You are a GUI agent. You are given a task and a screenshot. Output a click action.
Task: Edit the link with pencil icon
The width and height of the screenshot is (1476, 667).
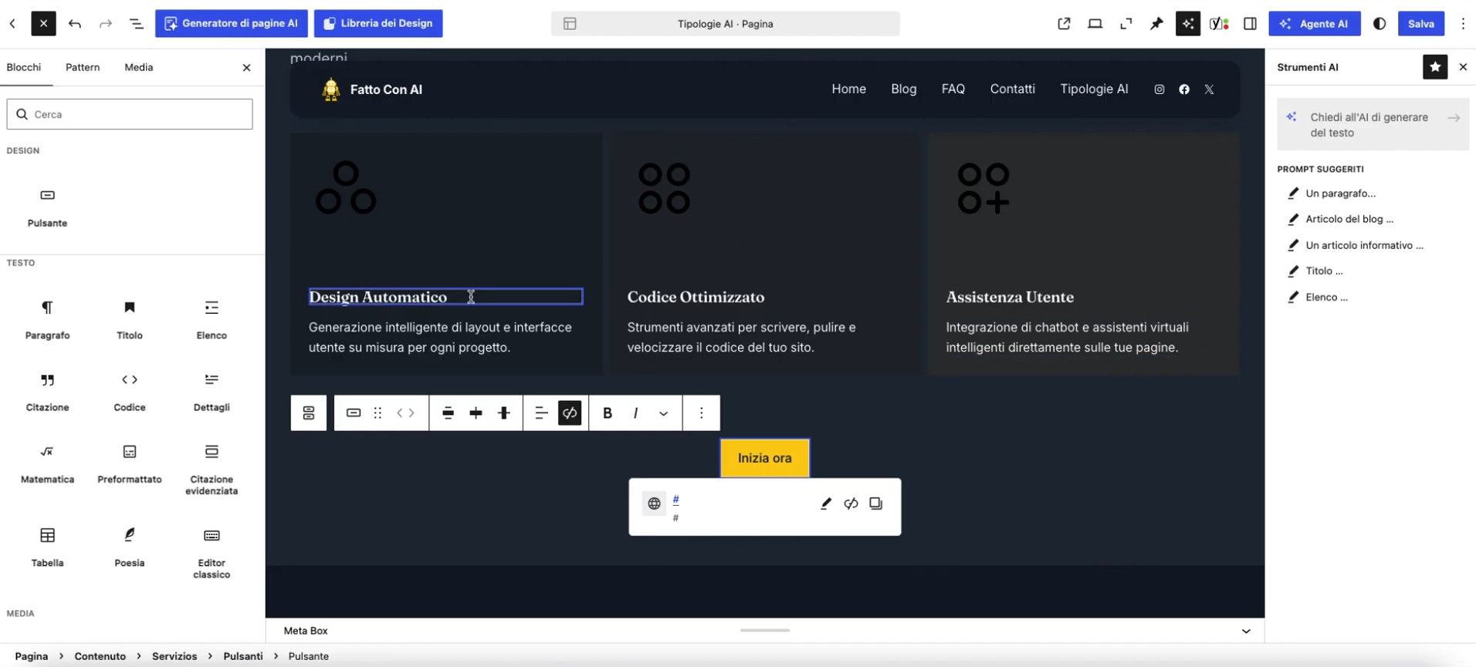(x=826, y=504)
